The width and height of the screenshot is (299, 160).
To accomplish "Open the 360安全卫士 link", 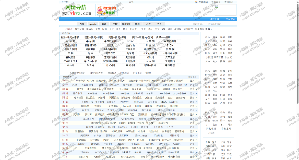I will point(71,61).
